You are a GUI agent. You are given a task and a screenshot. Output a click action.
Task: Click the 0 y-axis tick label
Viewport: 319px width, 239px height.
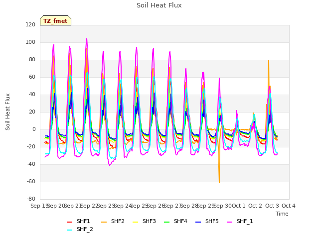pyautogui.click(x=34, y=129)
